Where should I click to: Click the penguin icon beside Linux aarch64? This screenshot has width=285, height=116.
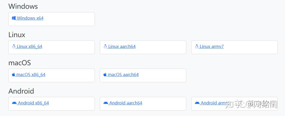click(x=105, y=46)
